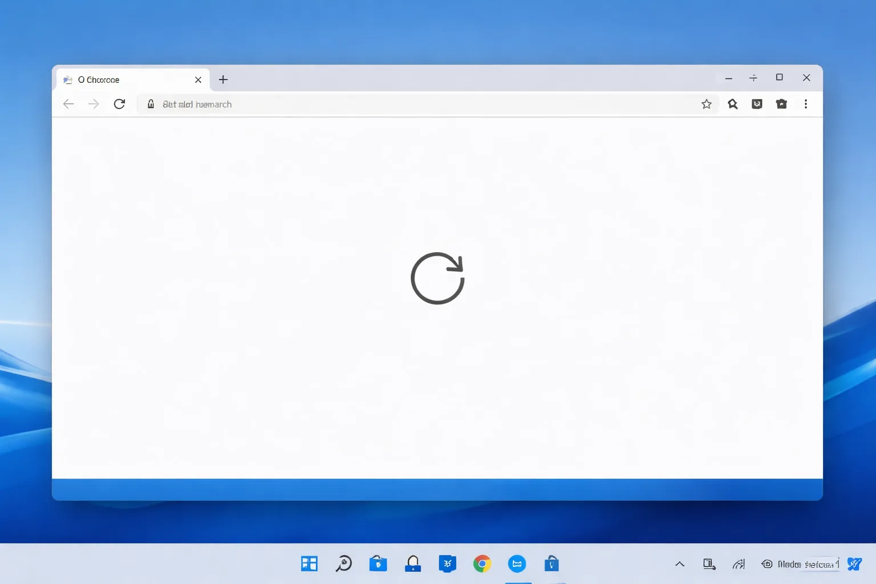Click the large reload icon on page
Viewport: 876px width, 584px height.
pos(437,278)
